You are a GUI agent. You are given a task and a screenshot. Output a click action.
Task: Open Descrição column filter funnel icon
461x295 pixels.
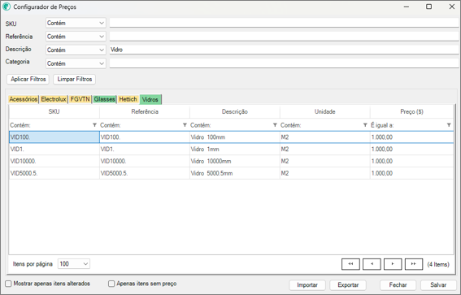click(x=275, y=125)
